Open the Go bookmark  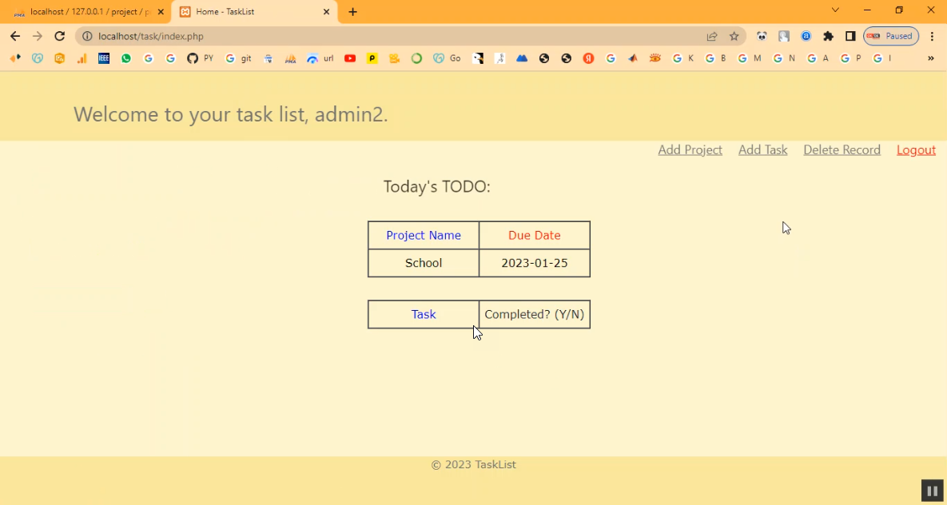pyautogui.click(x=447, y=58)
